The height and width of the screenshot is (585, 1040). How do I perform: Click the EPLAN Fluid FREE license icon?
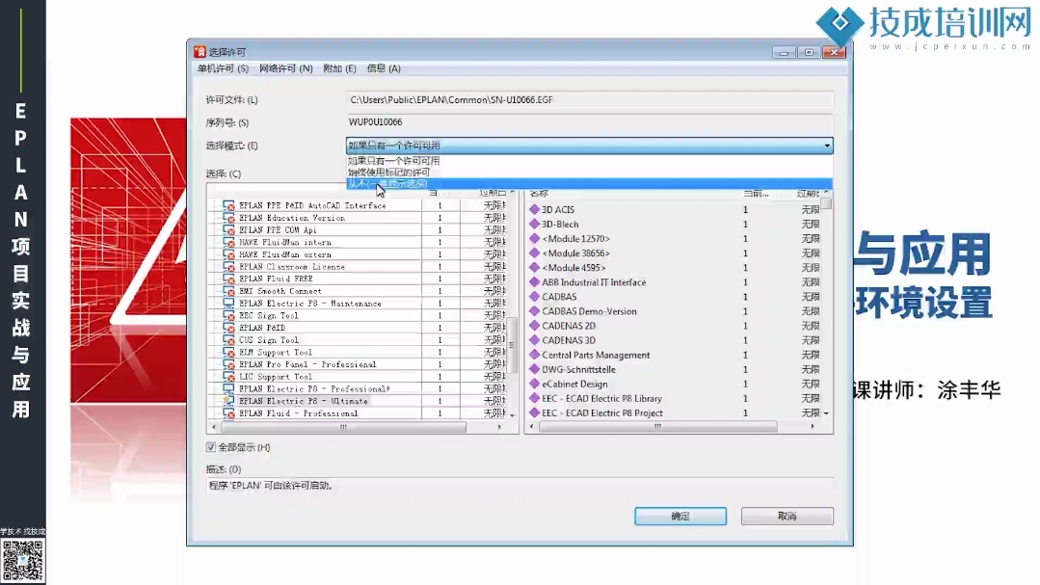point(229,279)
